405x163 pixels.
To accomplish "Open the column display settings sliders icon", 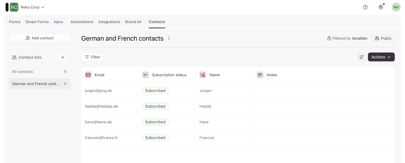I will 361,57.
